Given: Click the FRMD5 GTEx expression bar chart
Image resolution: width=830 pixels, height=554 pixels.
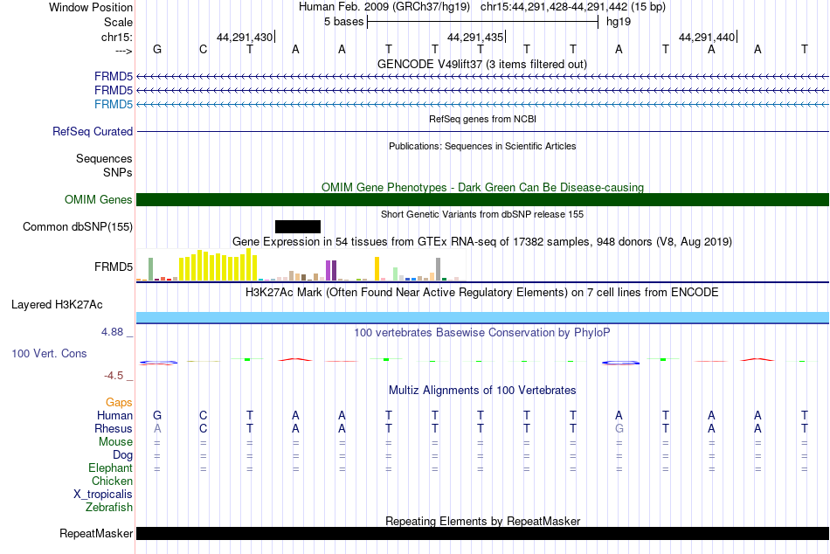Looking at the screenshot, I should (301, 265).
